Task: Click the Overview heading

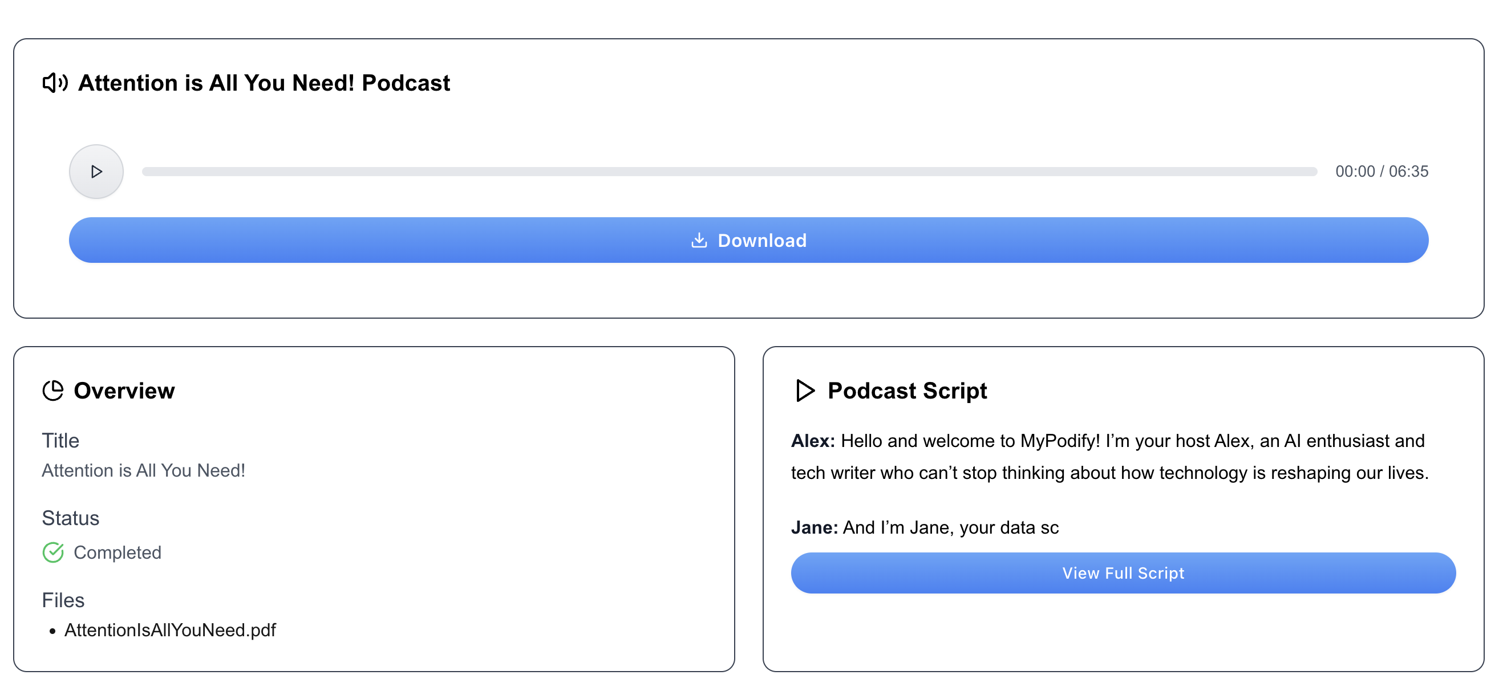Action: tap(124, 391)
